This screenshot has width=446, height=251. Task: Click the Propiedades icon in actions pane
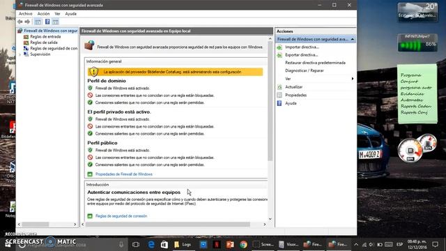[279, 96]
